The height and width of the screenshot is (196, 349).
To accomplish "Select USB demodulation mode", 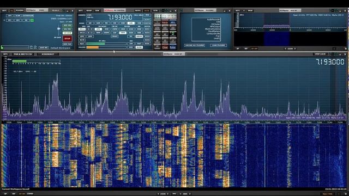I will [x=139, y=23].
